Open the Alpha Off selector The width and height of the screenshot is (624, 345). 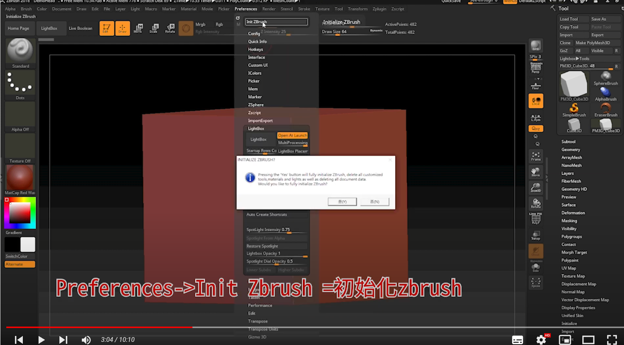[20, 117]
